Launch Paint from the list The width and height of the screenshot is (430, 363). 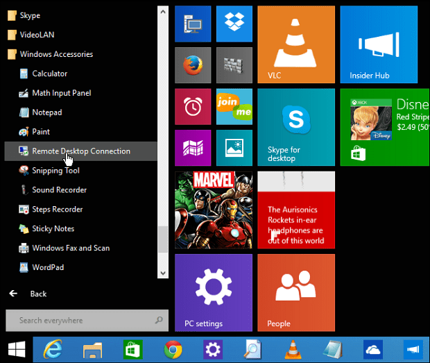81,132
